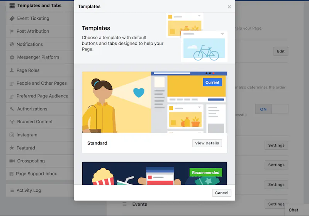
Task: Click the Recommended badge on second template
Action: (206, 172)
